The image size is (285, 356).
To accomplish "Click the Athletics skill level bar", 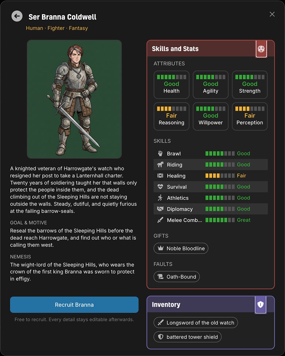I will coord(220,198).
